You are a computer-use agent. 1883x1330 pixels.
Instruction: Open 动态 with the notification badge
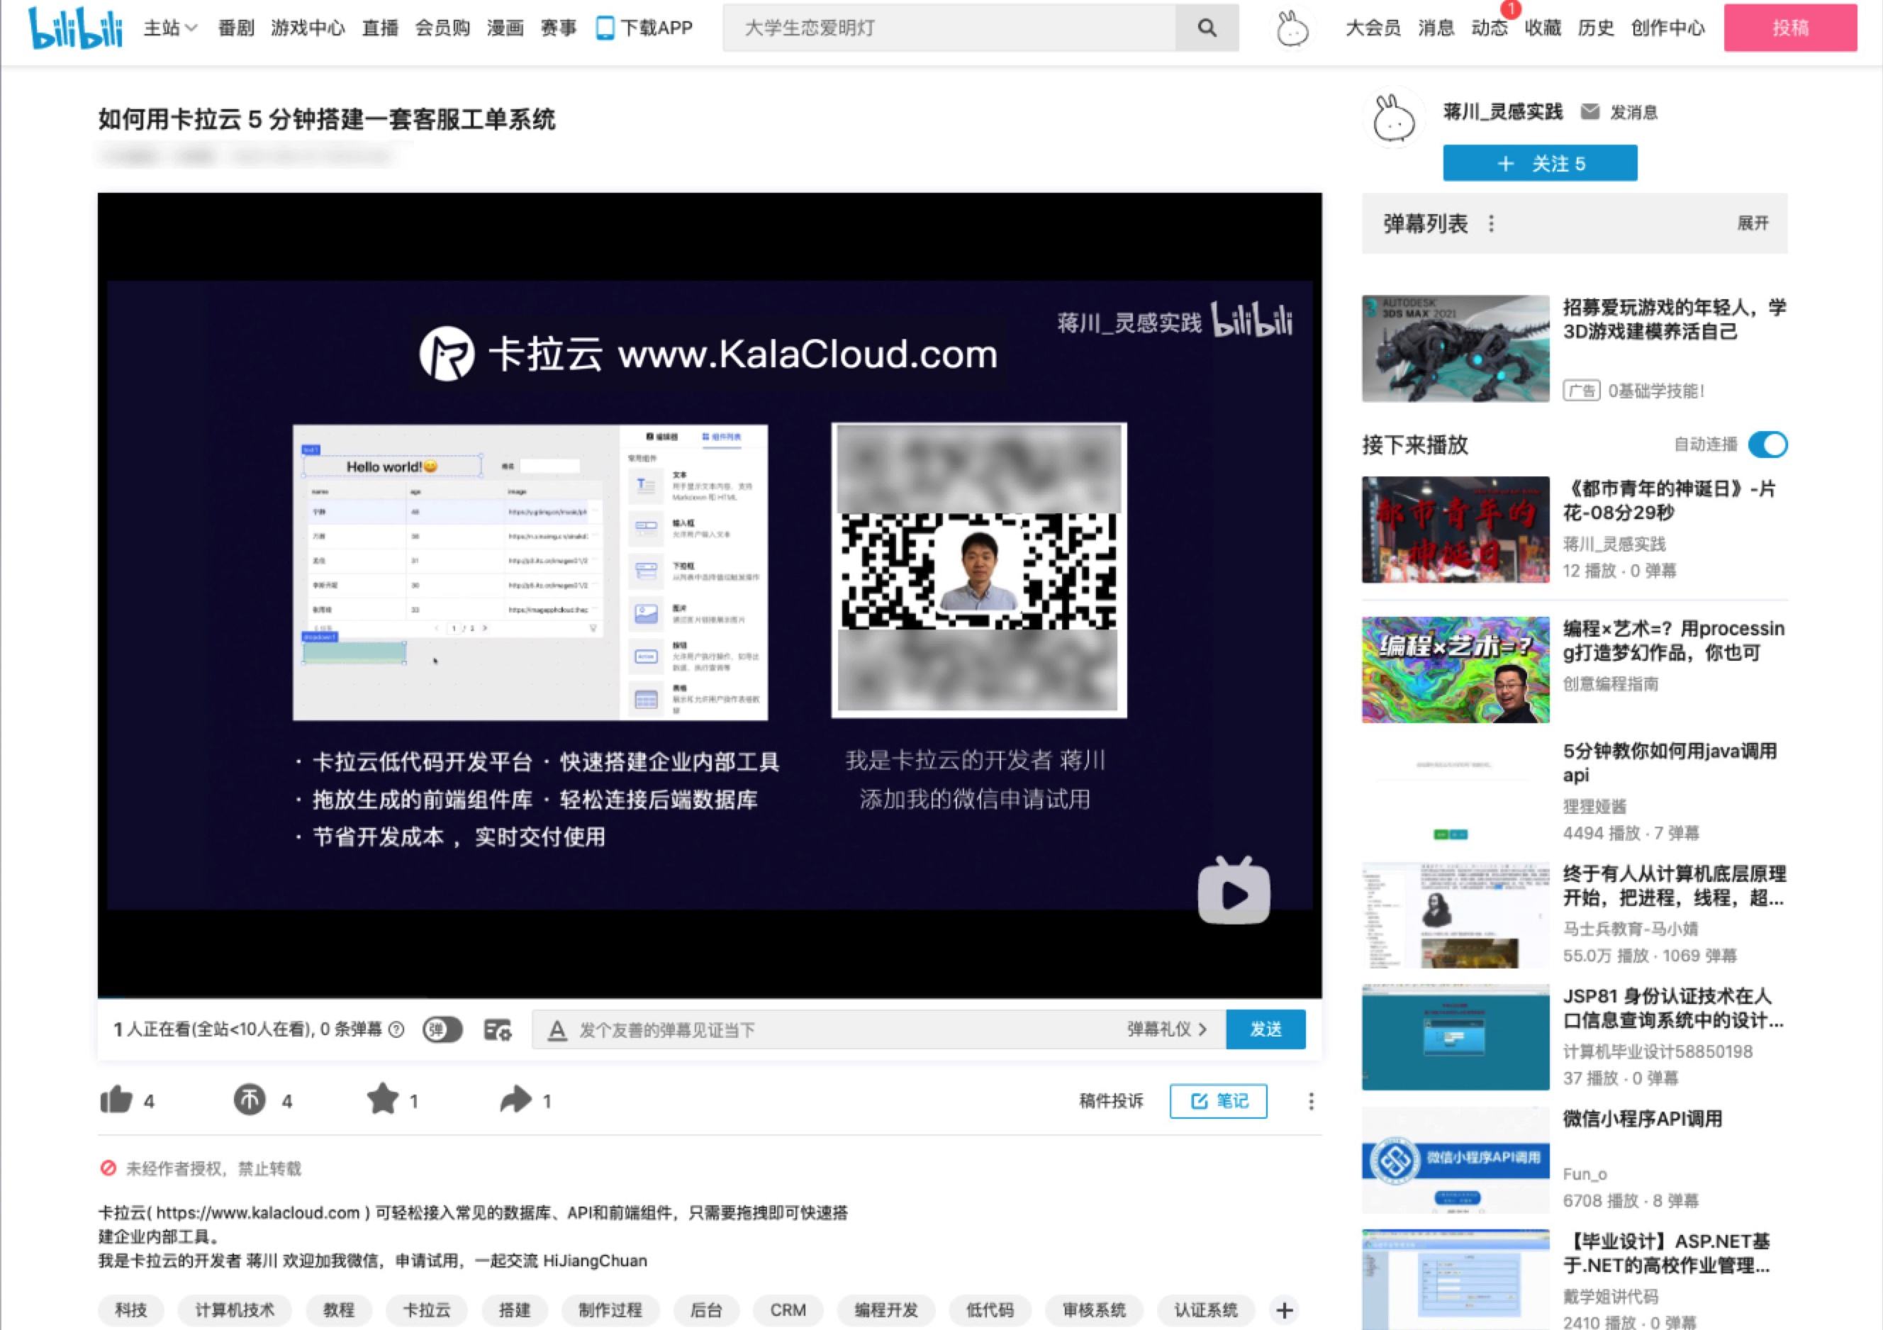pos(1490,28)
